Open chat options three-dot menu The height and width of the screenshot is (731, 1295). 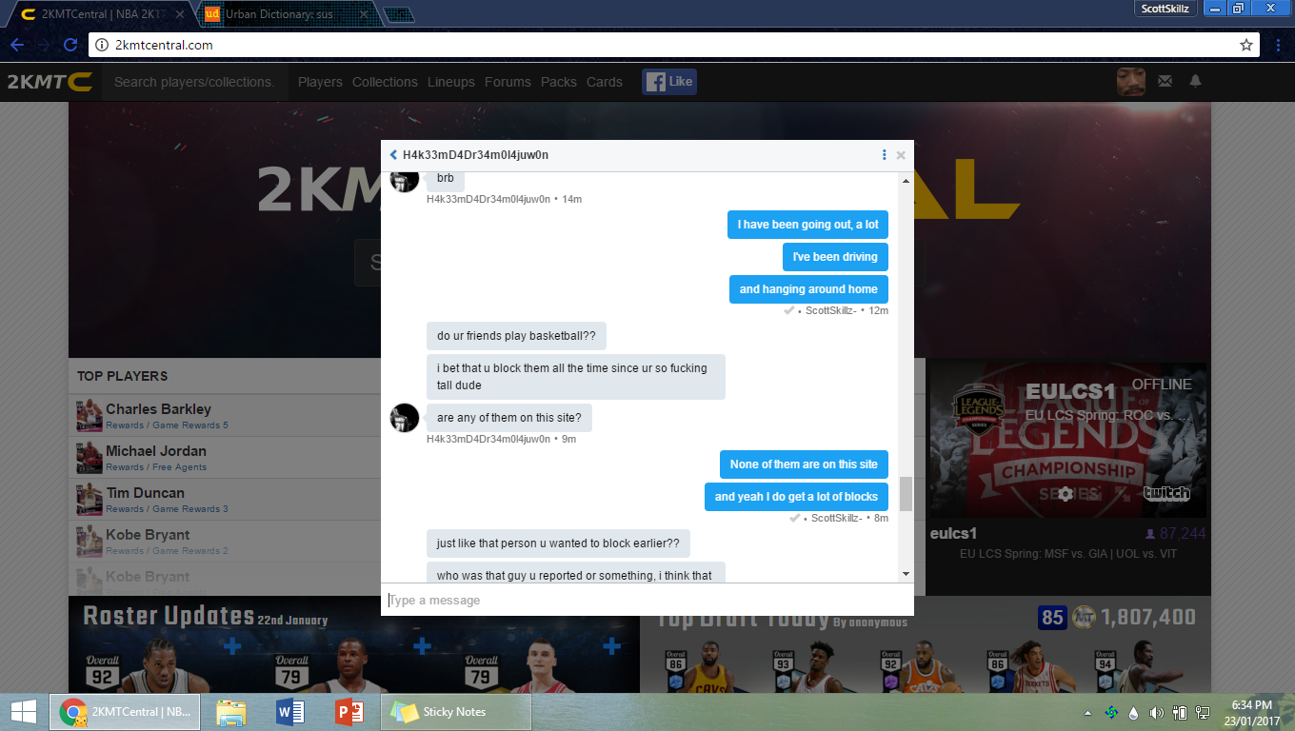[885, 155]
